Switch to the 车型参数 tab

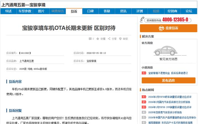[25, 11]
